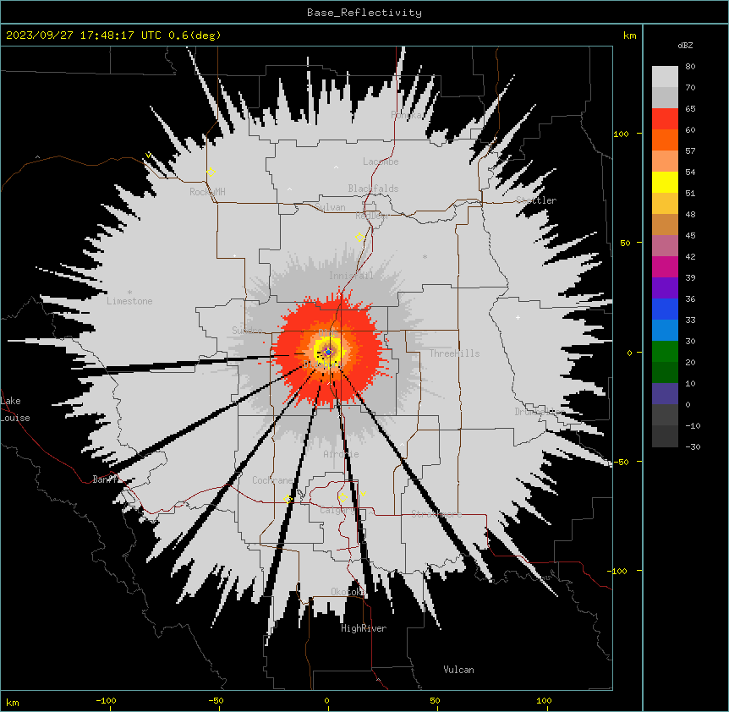Select the 39-42 dBZ magenta swatch

(x=665, y=266)
